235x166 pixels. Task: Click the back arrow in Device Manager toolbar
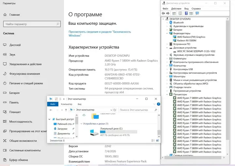coord(163,13)
